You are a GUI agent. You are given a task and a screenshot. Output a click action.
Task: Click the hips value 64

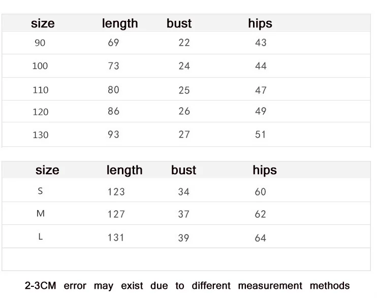(260, 238)
